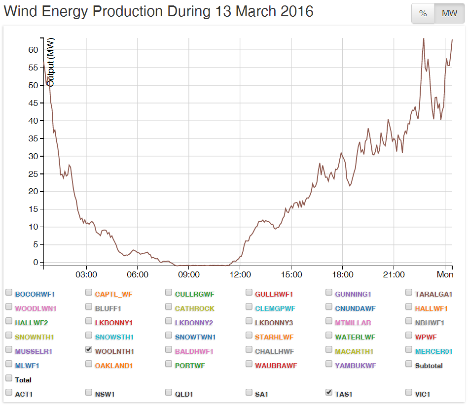Uncheck the TAS1 region checkbox
Viewport: 468px width, 406px height.
(329, 392)
